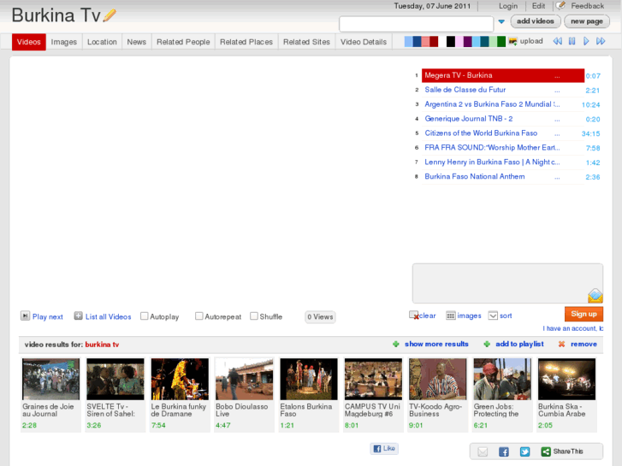
Task: Open the search box dropdown arrow
Action: (501, 21)
